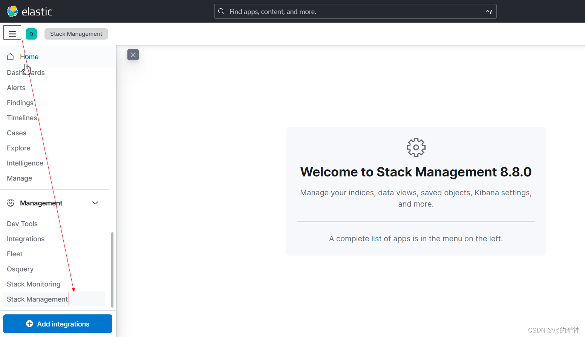
Task: Open the Fleet page
Action: click(x=14, y=254)
